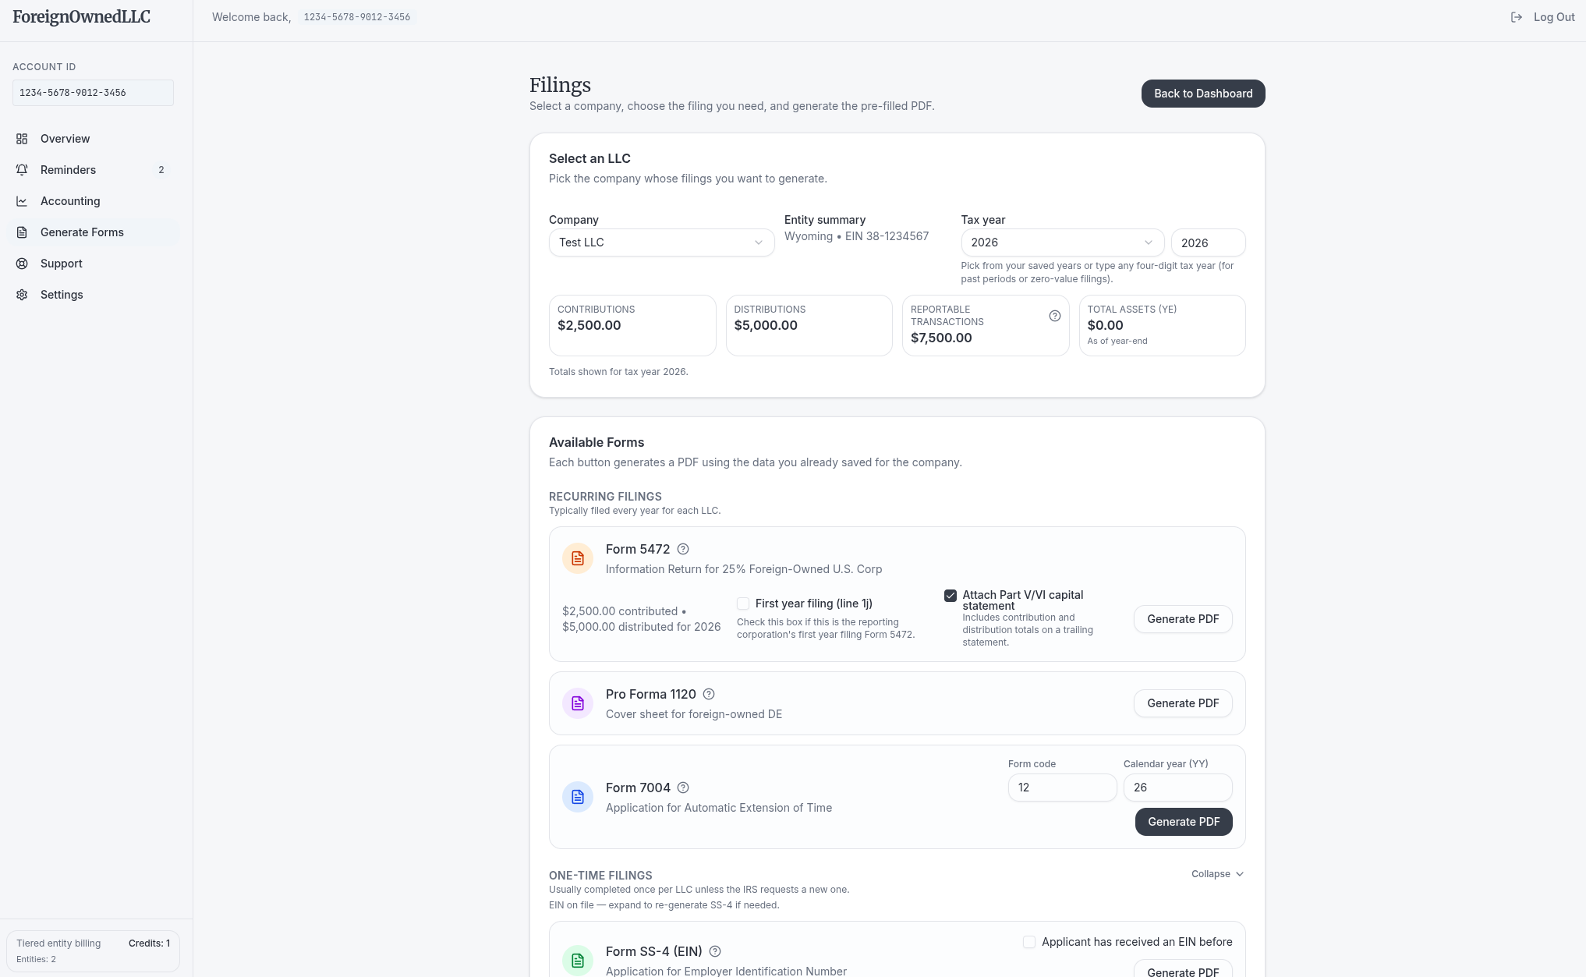Uncheck Attach Part V/VI capital statement
The image size is (1586, 977).
[951, 595]
